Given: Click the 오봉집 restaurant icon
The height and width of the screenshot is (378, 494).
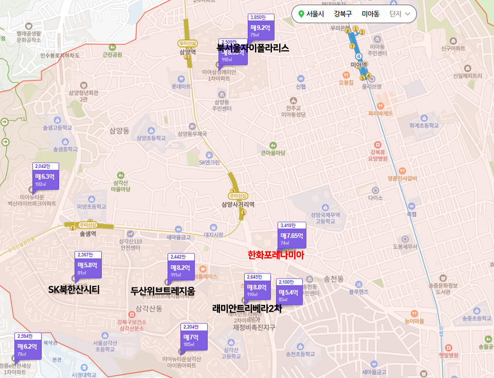Looking at the screenshot, I should 346,75.
